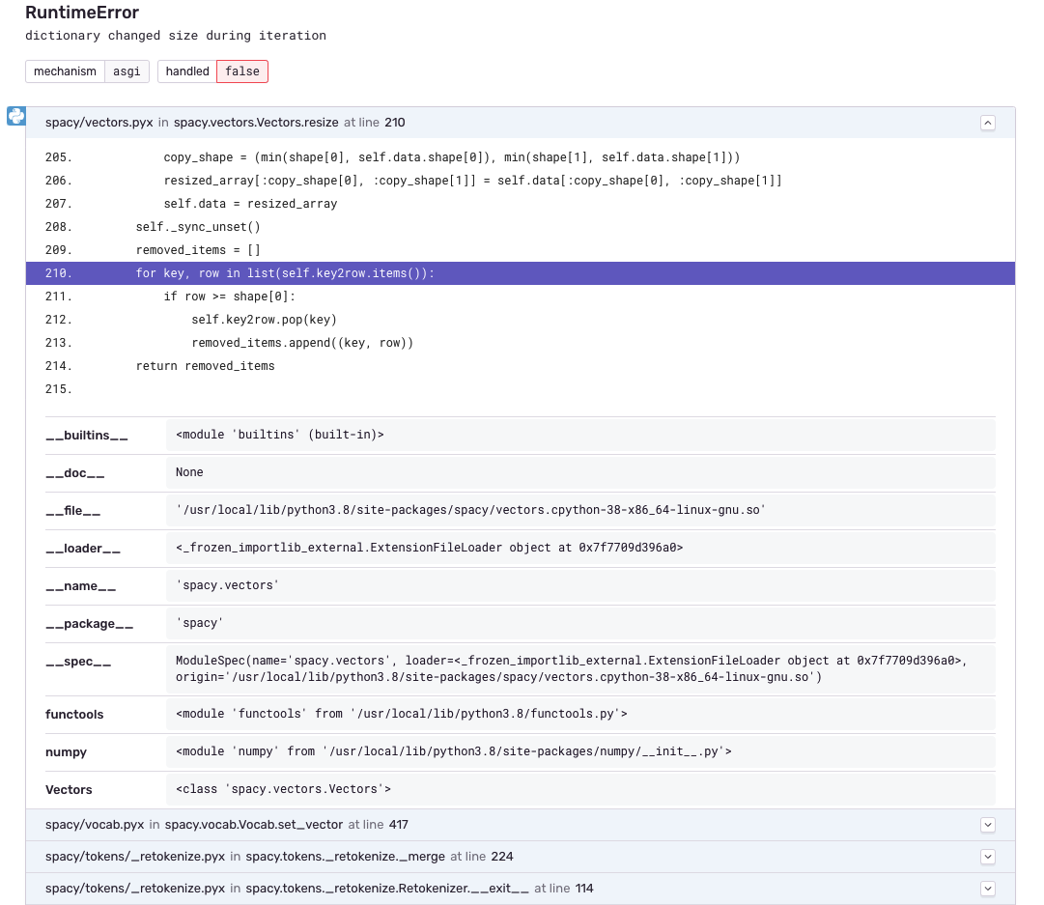Click code line 213 removed_items.append
This screenshot has height=905, width=1044.
point(302,343)
